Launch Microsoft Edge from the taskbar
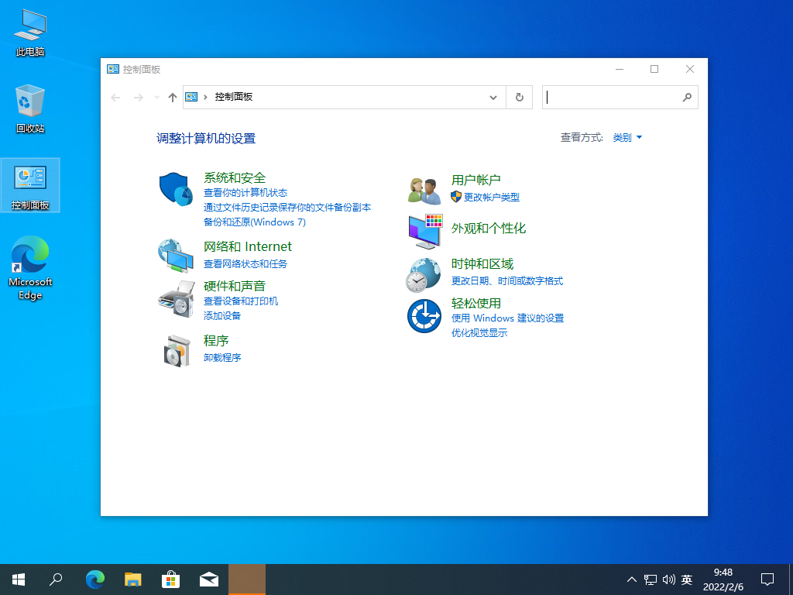Image resolution: width=793 pixels, height=595 pixels. click(x=94, y=579)
